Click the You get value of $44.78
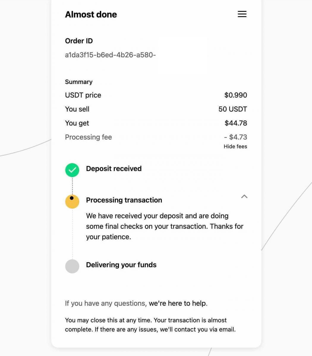The width and height of the screenshot is (312, 356). [236, 123]
